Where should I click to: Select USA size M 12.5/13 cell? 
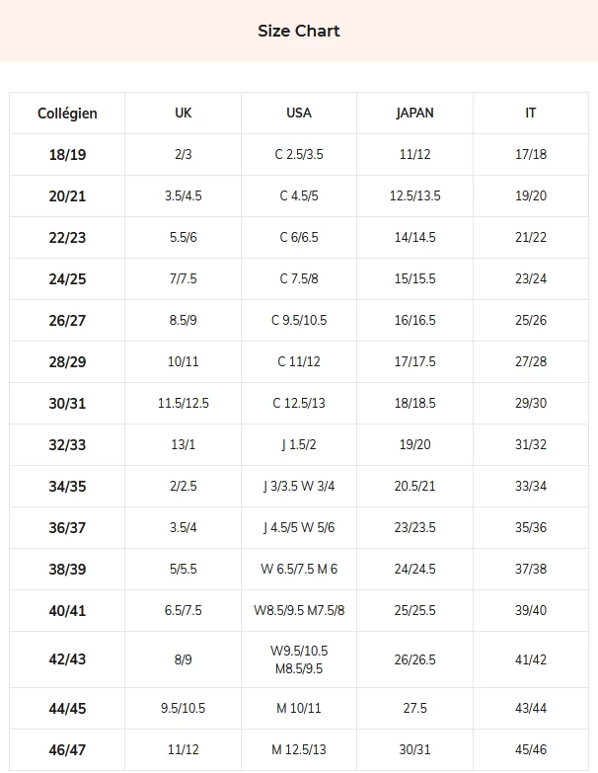pyautogui.click(x=299, y=750)
